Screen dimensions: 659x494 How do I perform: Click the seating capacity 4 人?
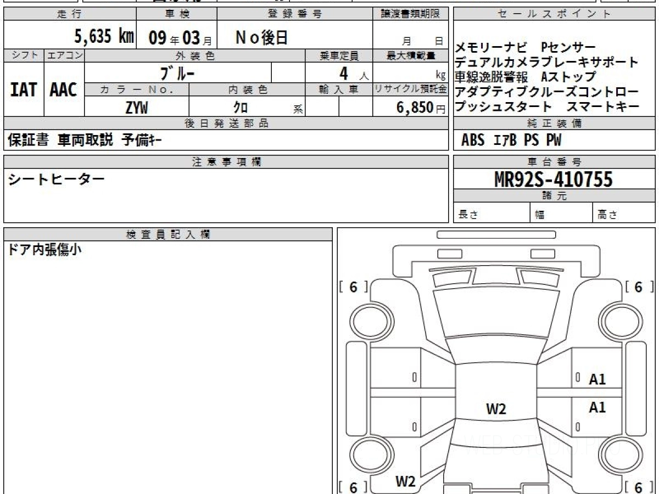(x=355, y=73)
